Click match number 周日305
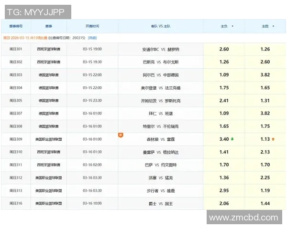The image size is (287, 229). click(x=16, y=101)
